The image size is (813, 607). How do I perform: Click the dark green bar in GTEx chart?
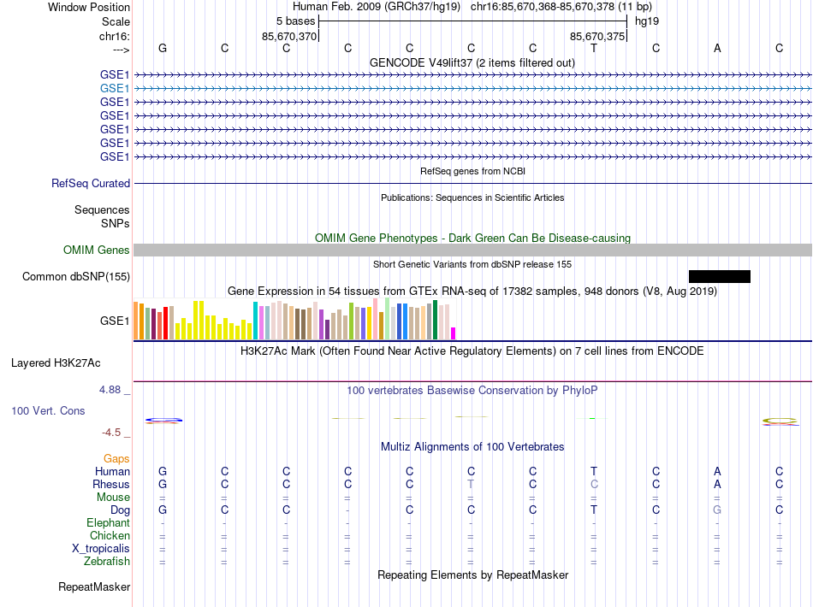[436, 320]
